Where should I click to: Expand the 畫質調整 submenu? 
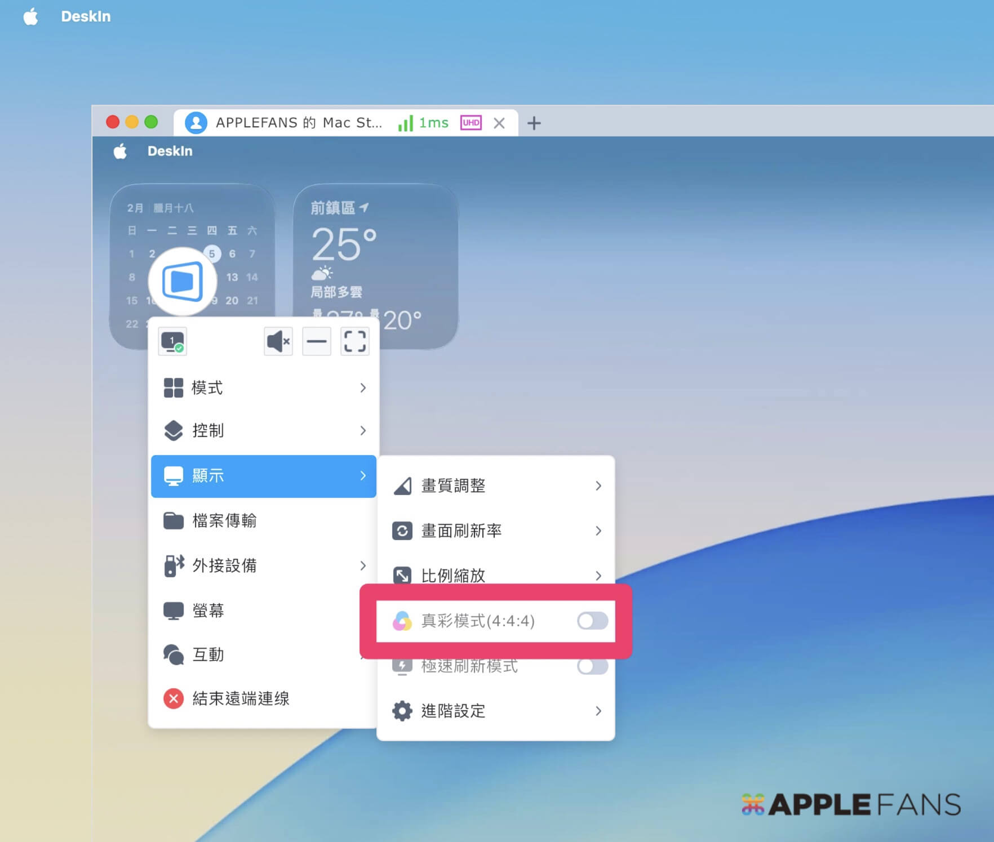point(496,485)
